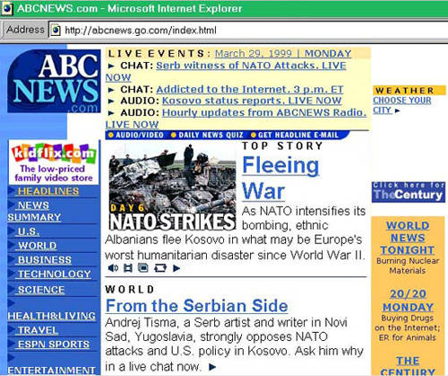This screenshot has height=376, width=448.
Task: Open NEWS SUMMARY section
Action: click(34, 211)
